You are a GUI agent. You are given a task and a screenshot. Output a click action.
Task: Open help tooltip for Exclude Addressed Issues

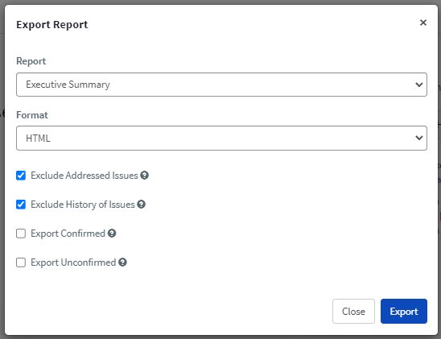tap(145, 176)
